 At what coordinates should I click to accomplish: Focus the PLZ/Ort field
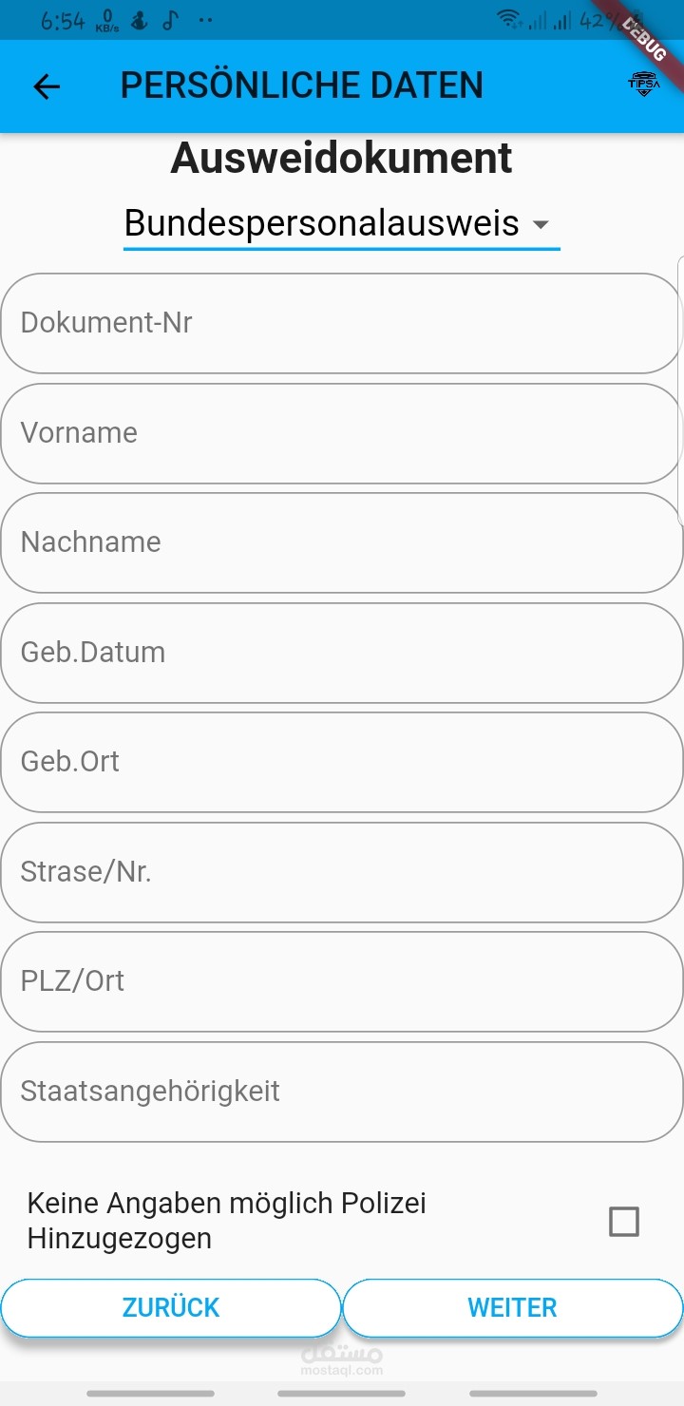[342, 981]
